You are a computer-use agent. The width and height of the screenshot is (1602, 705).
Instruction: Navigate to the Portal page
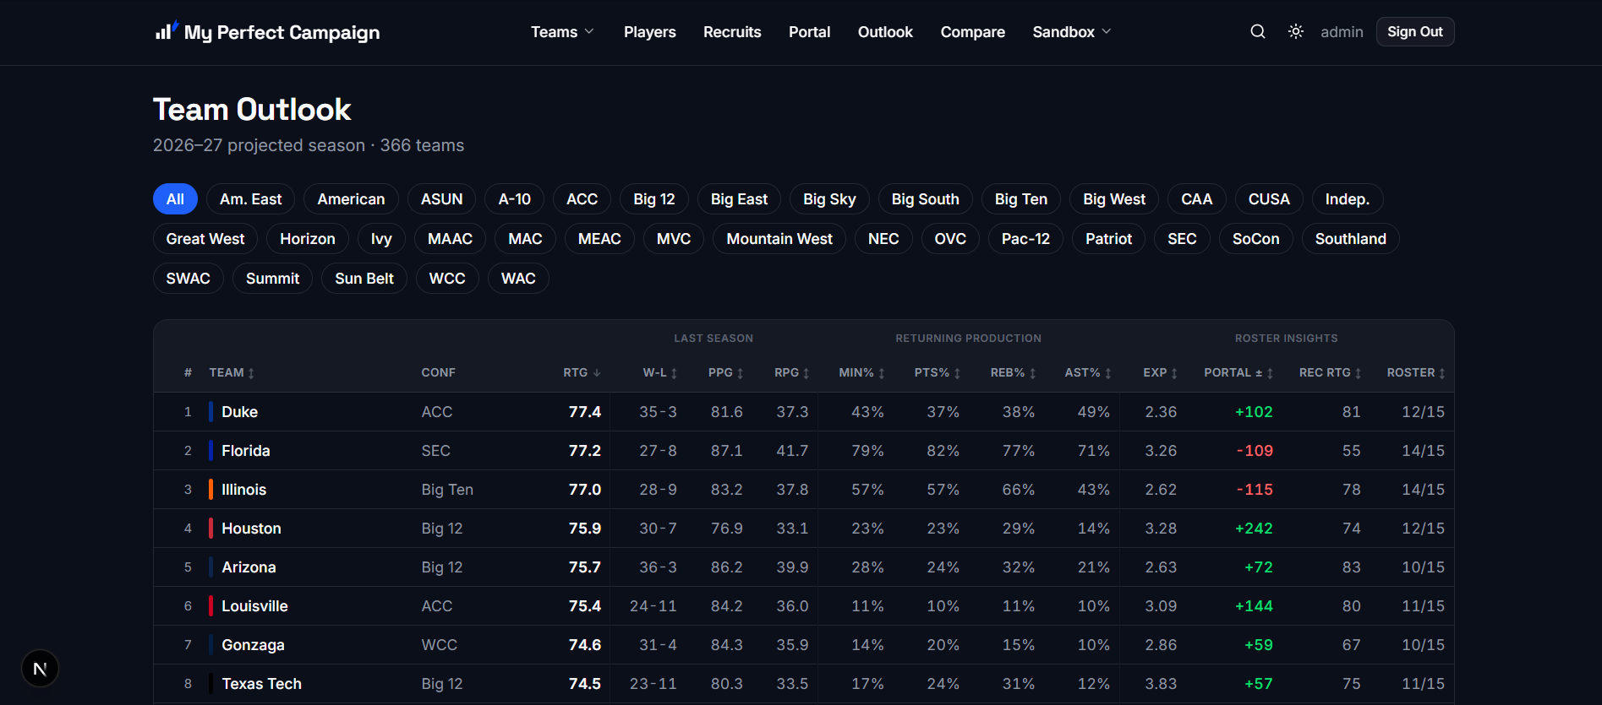click(809, 32)
